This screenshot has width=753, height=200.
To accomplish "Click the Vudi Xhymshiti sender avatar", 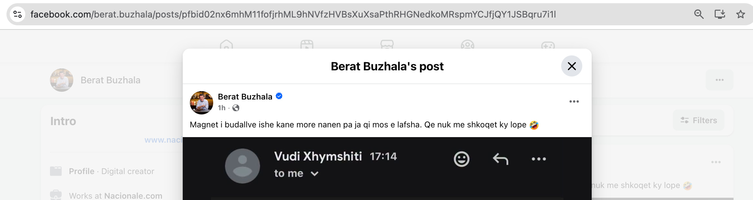I will 242,166.
